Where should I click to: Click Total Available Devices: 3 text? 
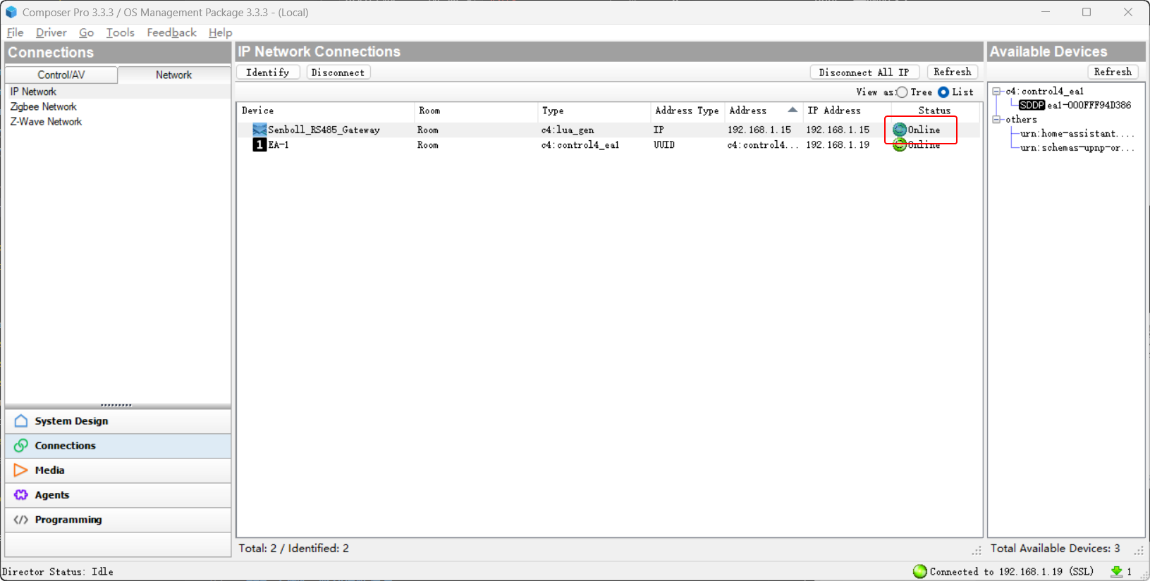(x=1055, y=549)
